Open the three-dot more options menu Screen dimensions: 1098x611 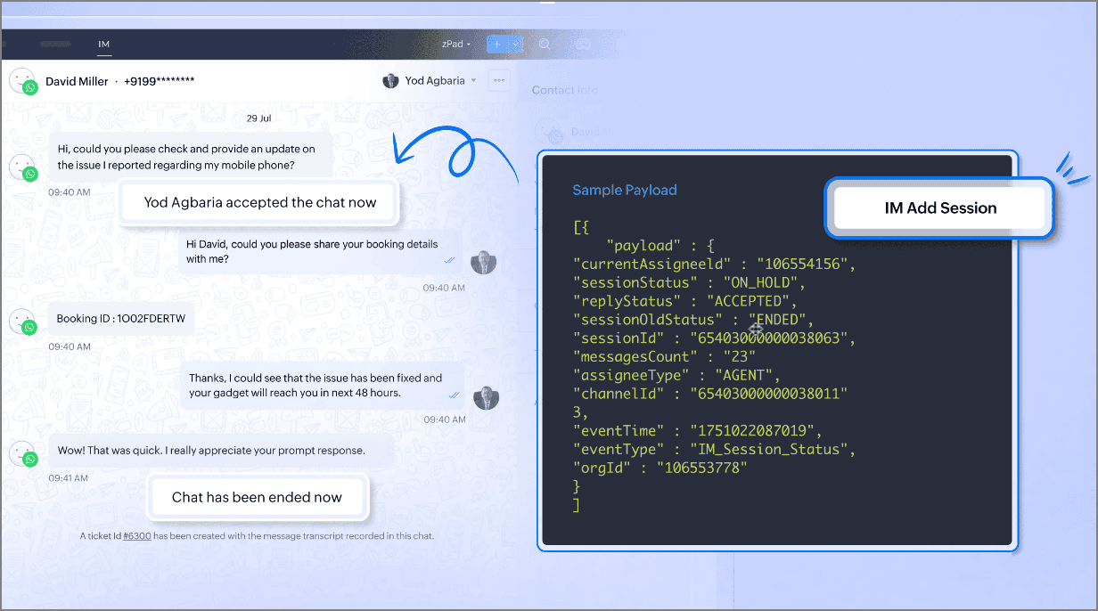tap(499, 81)
